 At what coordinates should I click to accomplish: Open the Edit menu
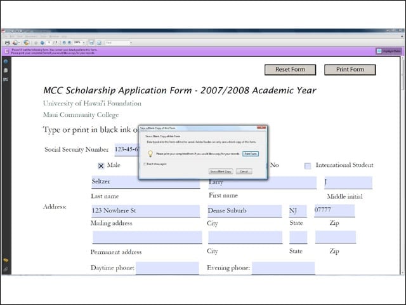(12, 37)
